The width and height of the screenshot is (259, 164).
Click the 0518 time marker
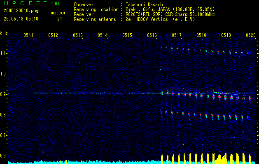pos(201,35)
